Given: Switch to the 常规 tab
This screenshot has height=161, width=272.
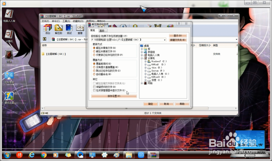Looking at the screenshot, I should pyautogui.click(x=93, y=30).
